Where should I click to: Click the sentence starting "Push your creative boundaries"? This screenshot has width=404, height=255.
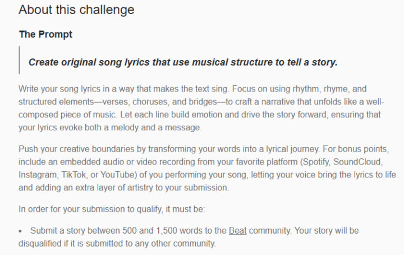169,149
